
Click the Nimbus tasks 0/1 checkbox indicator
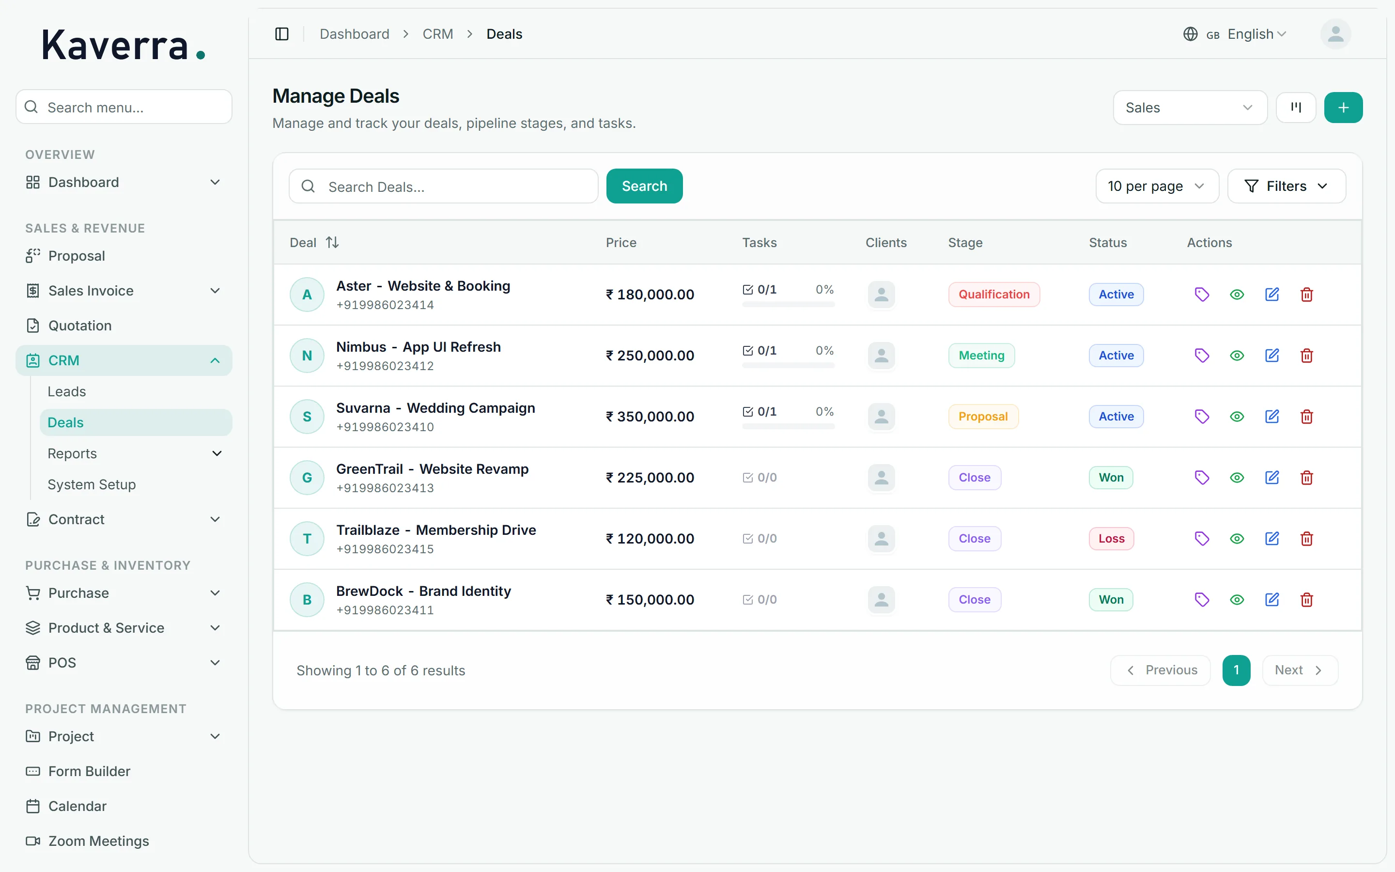click(748, 351)
